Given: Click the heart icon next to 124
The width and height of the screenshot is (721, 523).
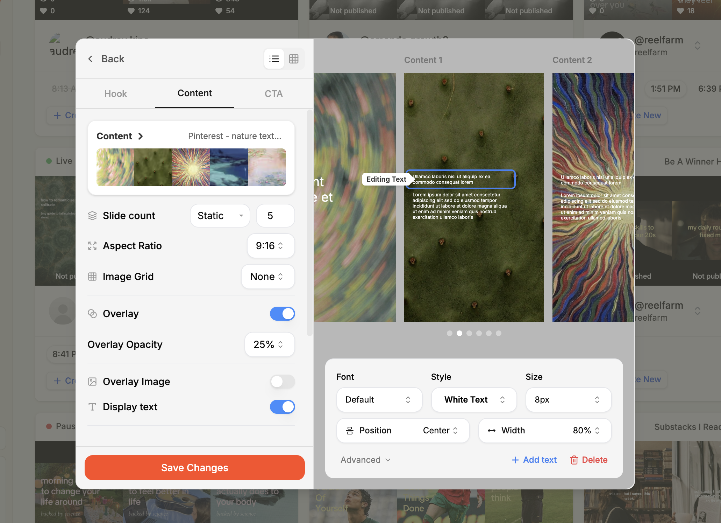Looking at the screenshot, I should pyautogui.click(x=131, y=11).
